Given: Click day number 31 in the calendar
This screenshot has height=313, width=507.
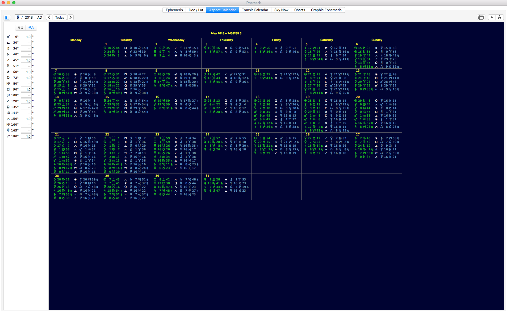Looking at the screenshot, I should pos(207,176).
